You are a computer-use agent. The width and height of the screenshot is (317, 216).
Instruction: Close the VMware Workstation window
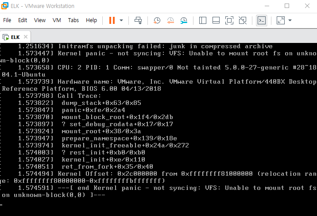(307, 6)
